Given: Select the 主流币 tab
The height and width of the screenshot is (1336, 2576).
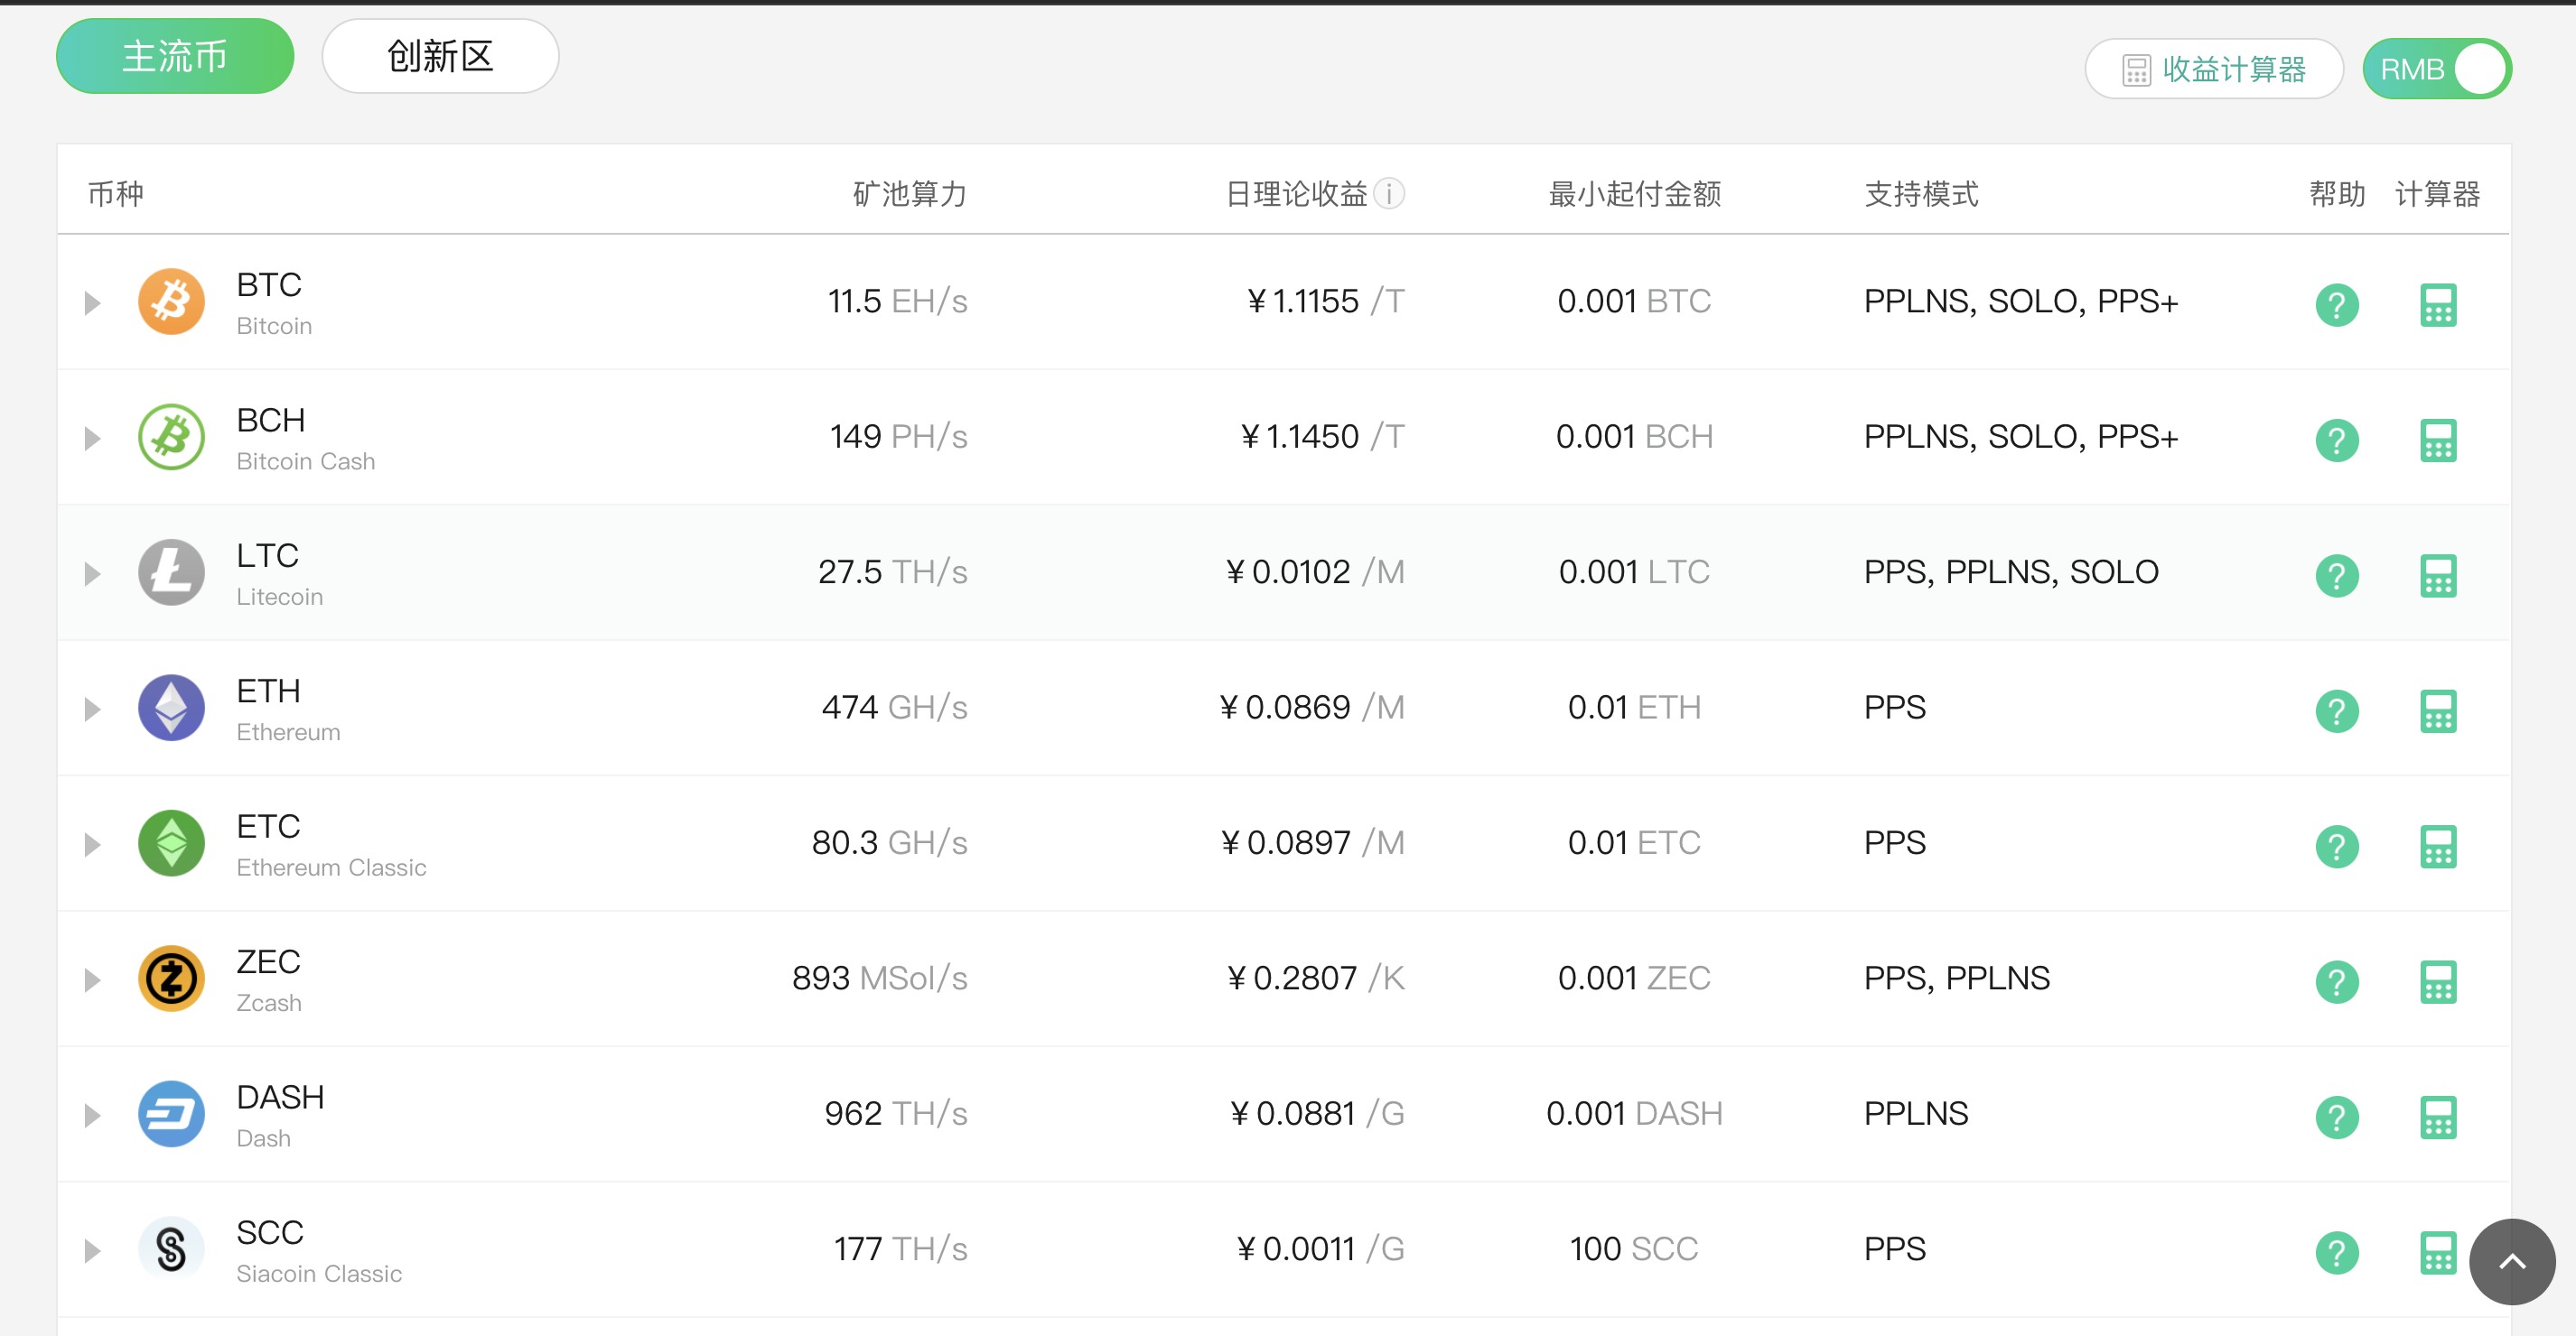Looking at the screenshot, I should click(x=175, y=56).
